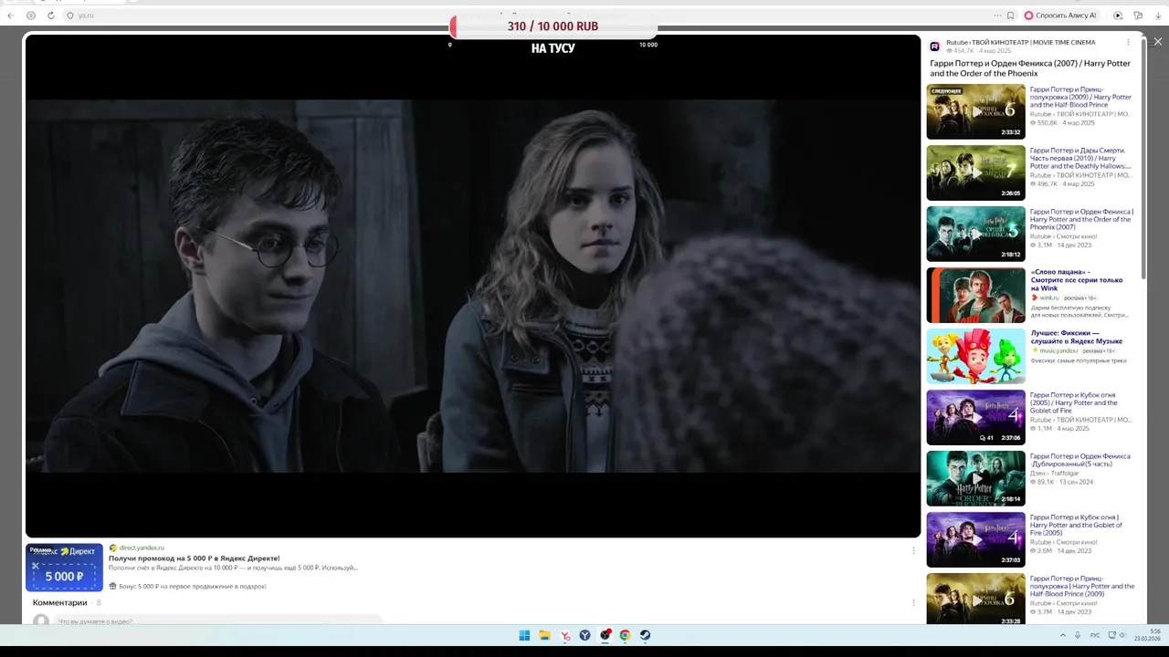
Task: Open Steam from taskbar
Action: [645, 635]
